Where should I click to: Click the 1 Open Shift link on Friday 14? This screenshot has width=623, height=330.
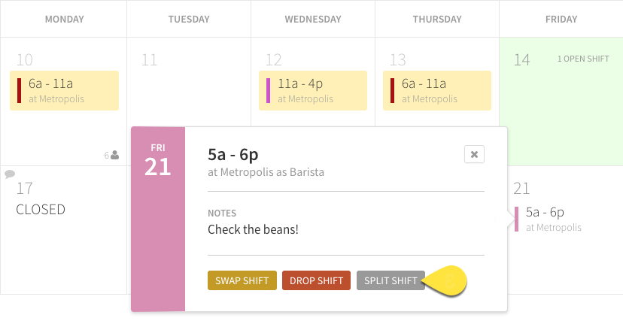[583, 59]
